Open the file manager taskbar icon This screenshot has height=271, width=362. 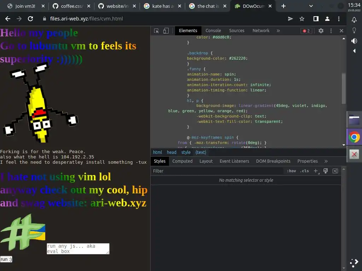(354, 120)
